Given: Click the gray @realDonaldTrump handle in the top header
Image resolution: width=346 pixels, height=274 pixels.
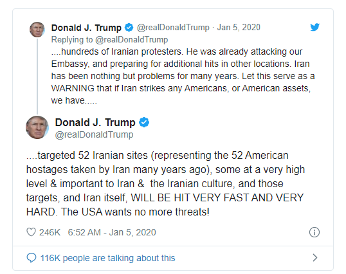Looking at the screenshot, I should click(173, 28).
